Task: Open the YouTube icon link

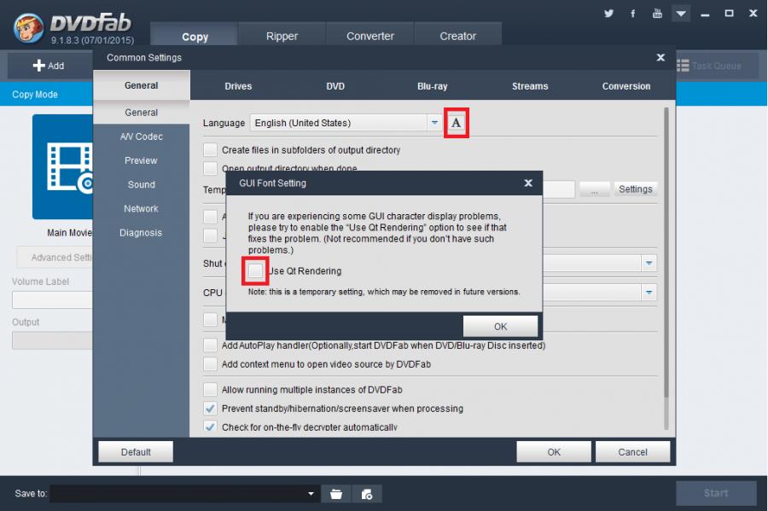Action: pos(656,14)
